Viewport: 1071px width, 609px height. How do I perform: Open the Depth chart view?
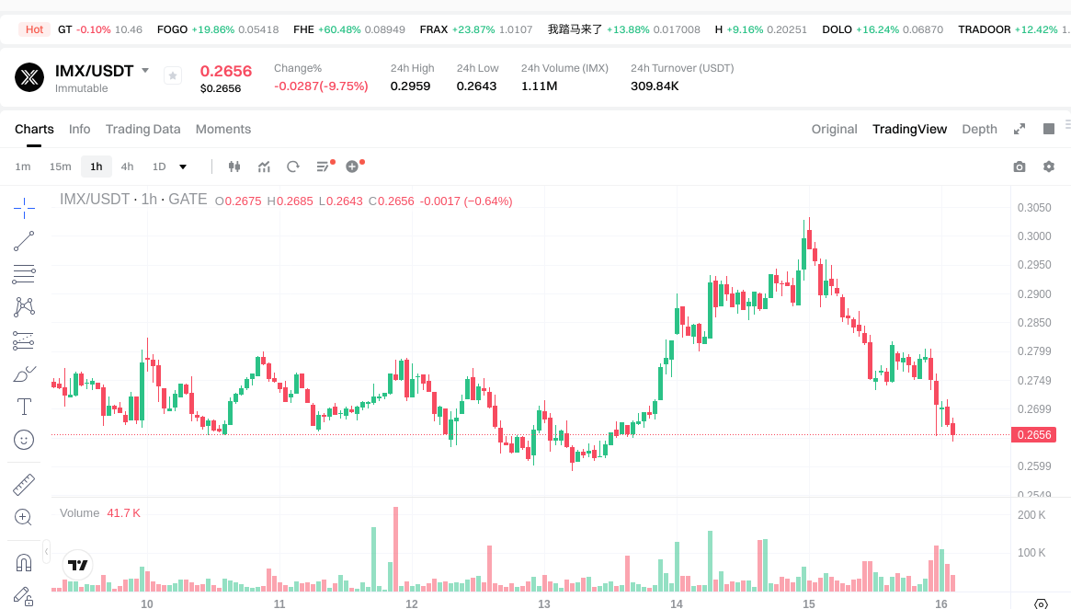[979, 129]
